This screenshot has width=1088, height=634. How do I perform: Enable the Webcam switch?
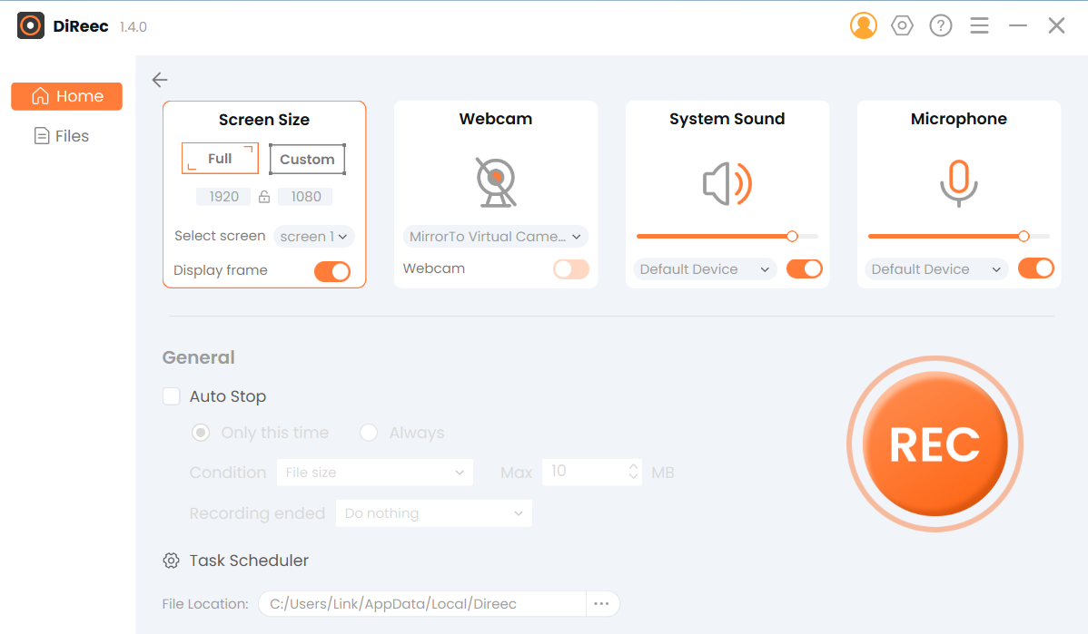(x=571, y=268)
